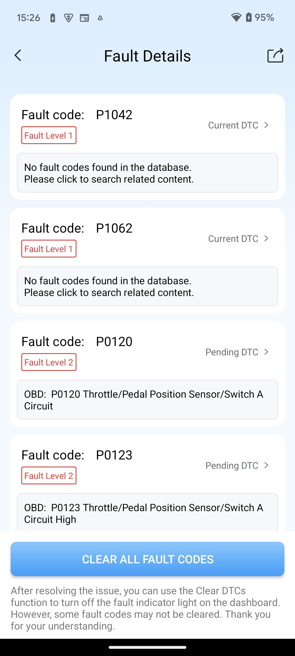This screenshot has width=295, height=656.
Task: Search related content for P1042
Action: tap(147, 173)
